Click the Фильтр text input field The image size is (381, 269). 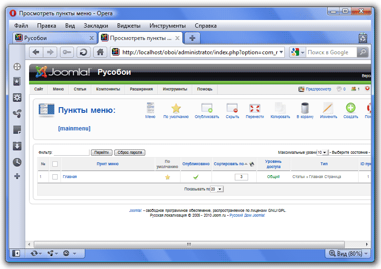click(71, 152)
